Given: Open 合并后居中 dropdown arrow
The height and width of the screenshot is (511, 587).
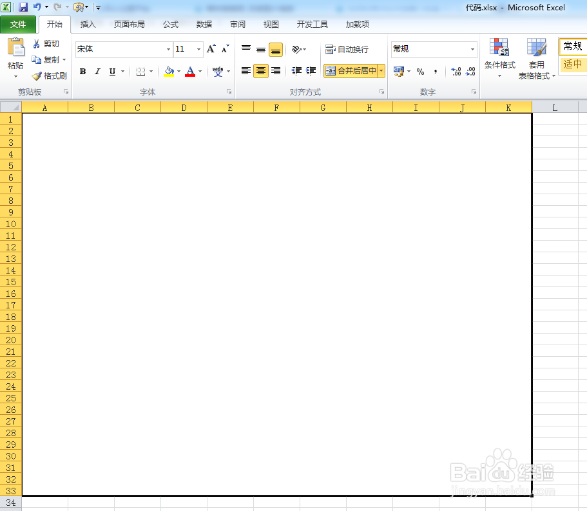Looking at the screenshot, I should pyautogui.click(x=381, y=70).
